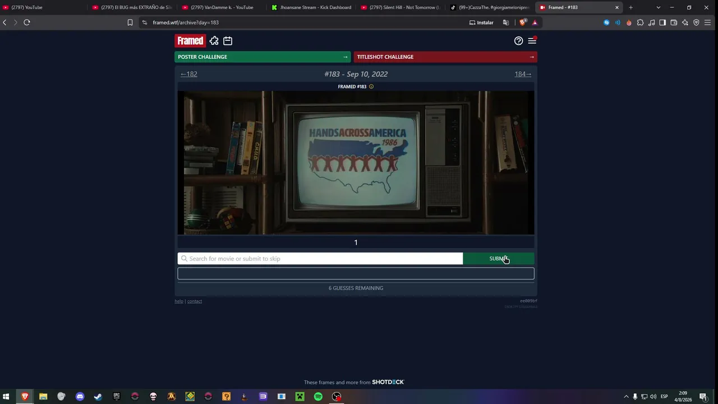Open the browser main menu
The image size is (718, 404).
click(x=708, y=22)
